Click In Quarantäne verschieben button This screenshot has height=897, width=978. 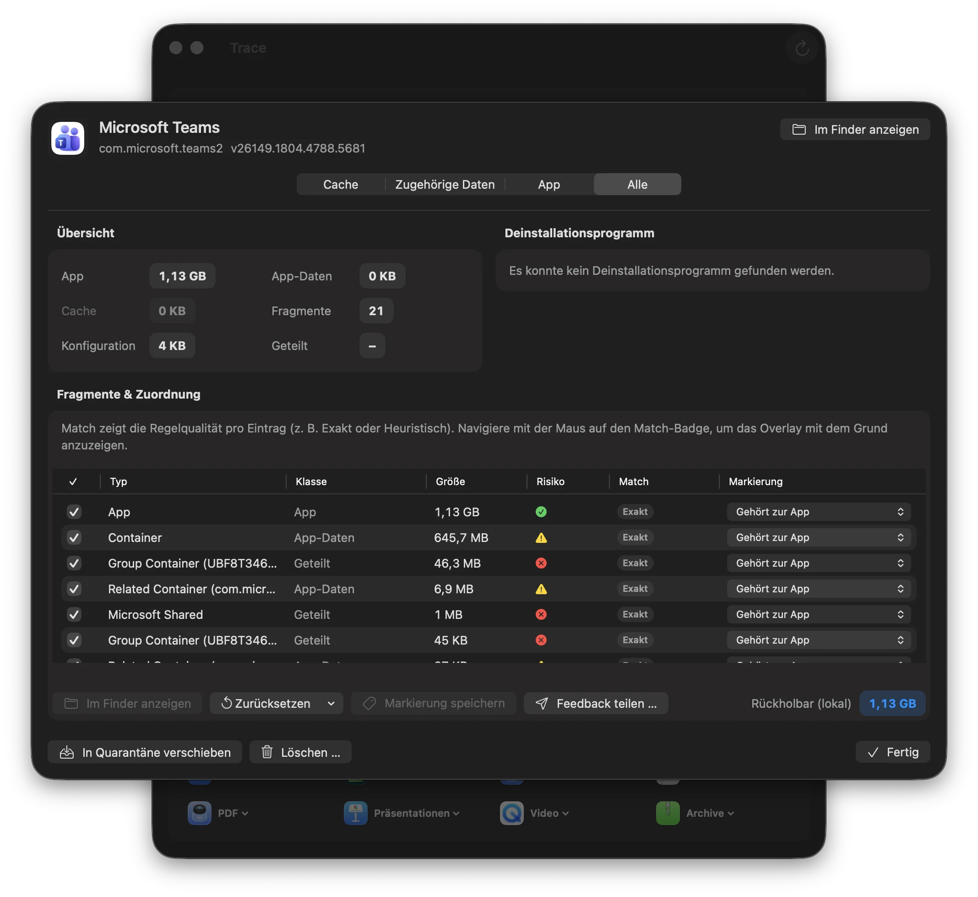(x=145, y=752)
